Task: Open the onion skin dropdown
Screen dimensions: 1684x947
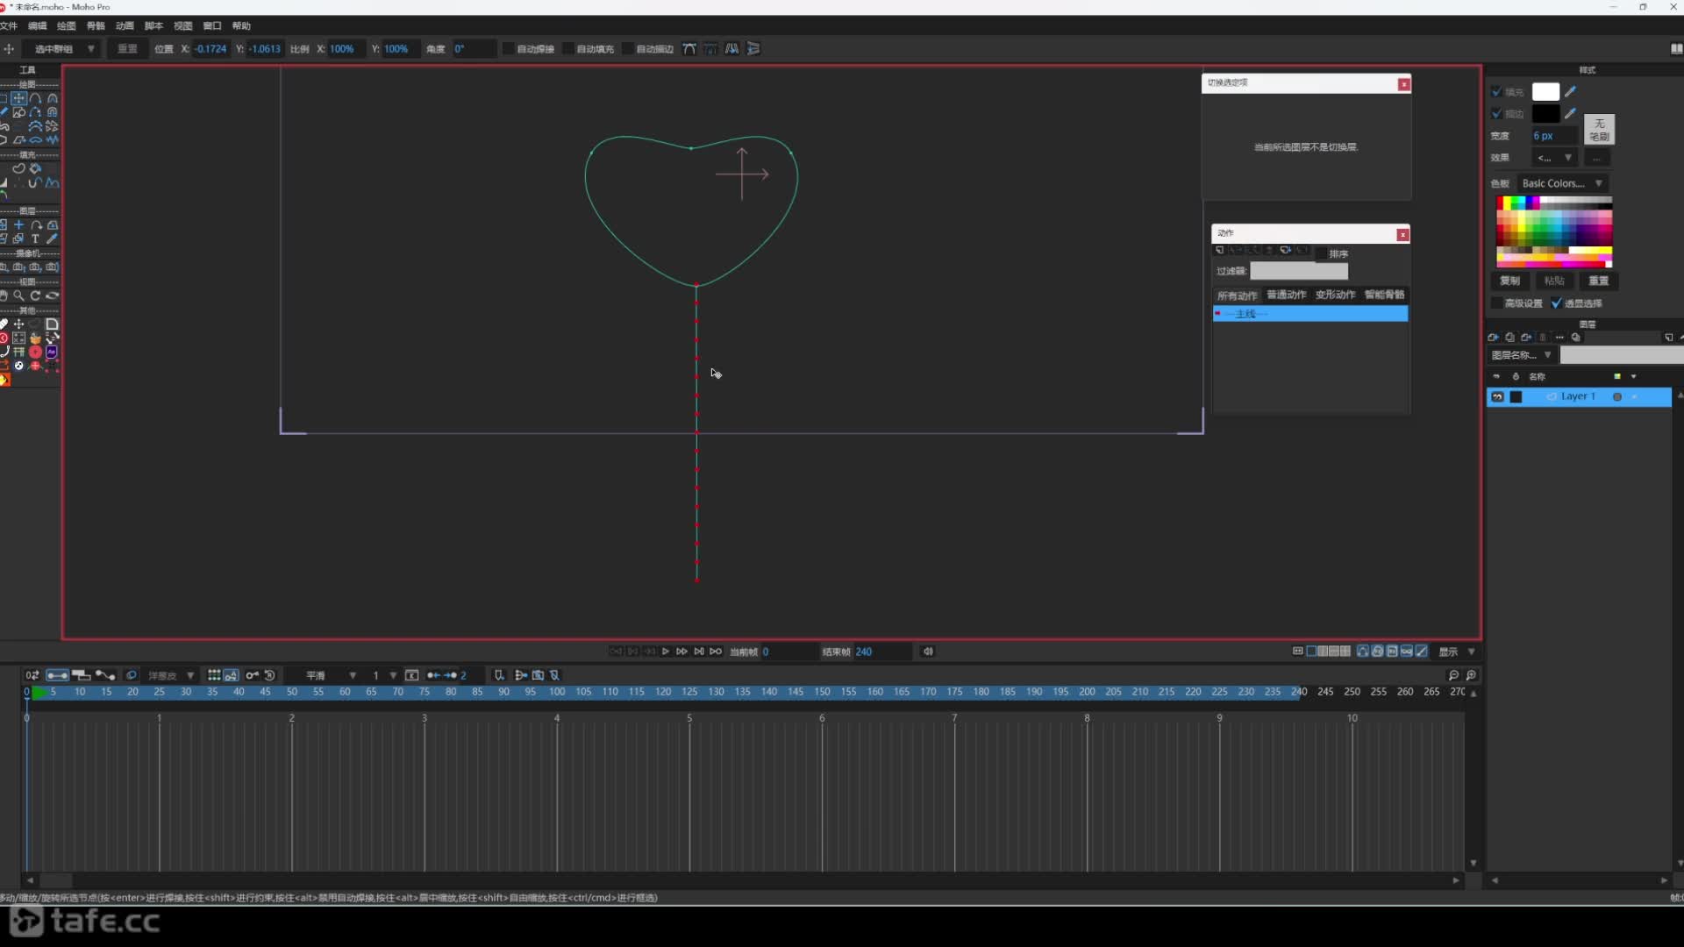Action: click(170, 675)
